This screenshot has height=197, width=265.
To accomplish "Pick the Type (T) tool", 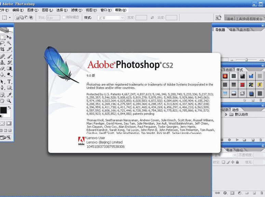I will (9, 81).
